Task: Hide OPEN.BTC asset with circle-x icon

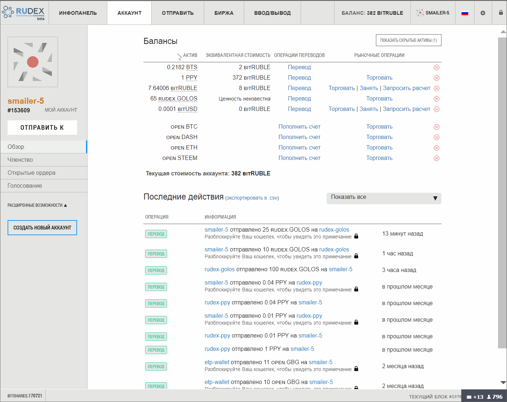Action: click(x=436, y=127)
